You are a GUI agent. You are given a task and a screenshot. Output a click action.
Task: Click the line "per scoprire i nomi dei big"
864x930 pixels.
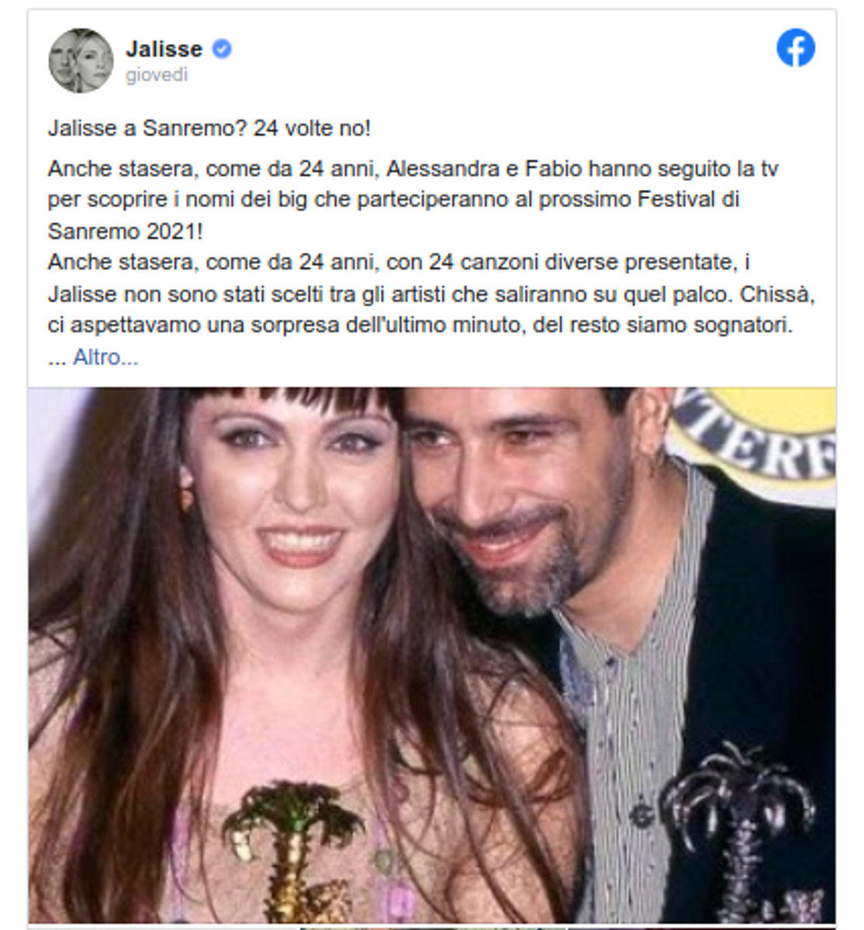[394, 200]
